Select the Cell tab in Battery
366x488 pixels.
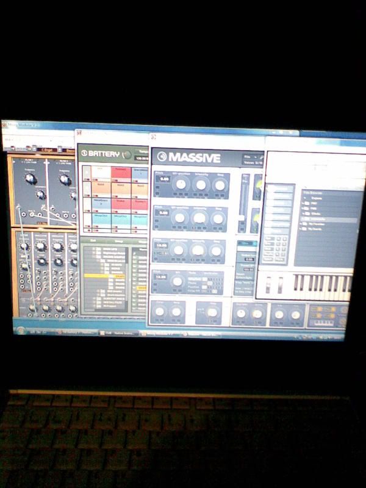point(93,241)
